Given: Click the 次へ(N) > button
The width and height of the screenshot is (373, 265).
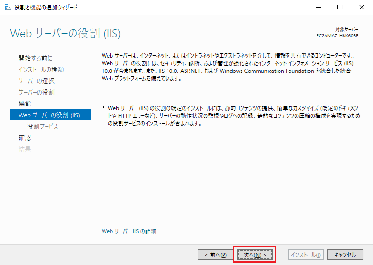Looking at the screenshot, I should 255,255.
